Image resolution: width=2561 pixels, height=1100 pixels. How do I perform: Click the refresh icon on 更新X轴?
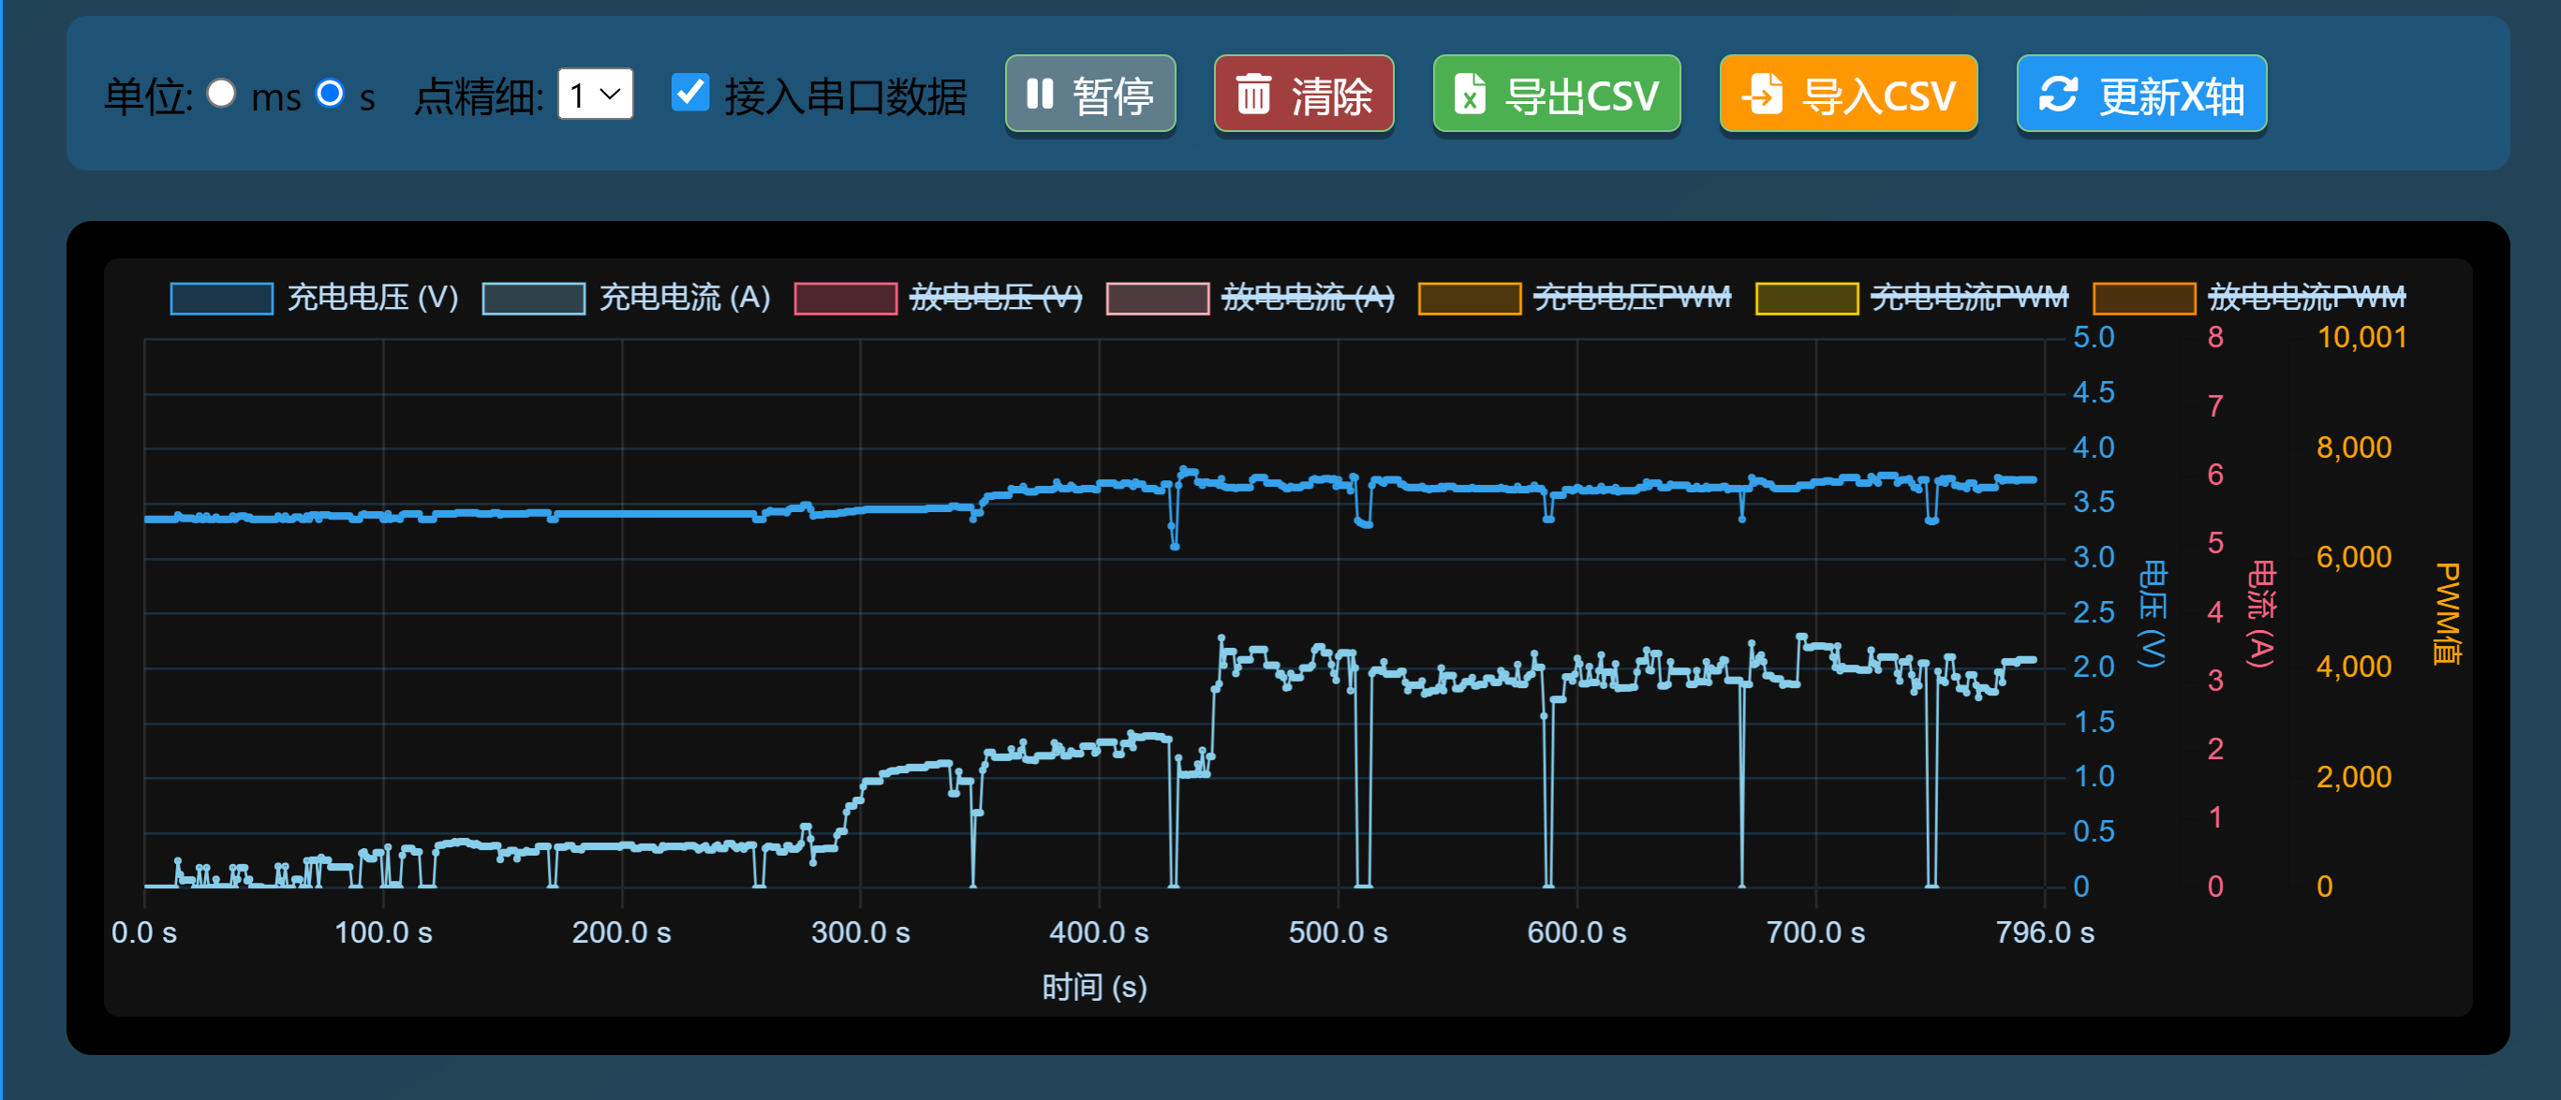coord(2058,95)
